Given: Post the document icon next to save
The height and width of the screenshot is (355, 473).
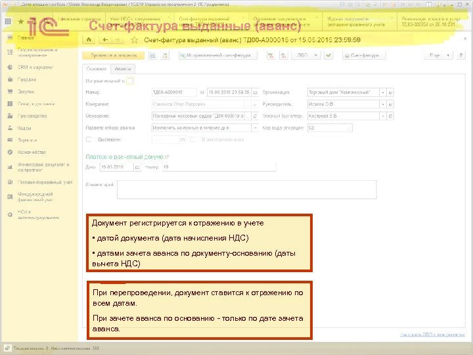Looking at the screenshot, I should (x=165, y=55).
